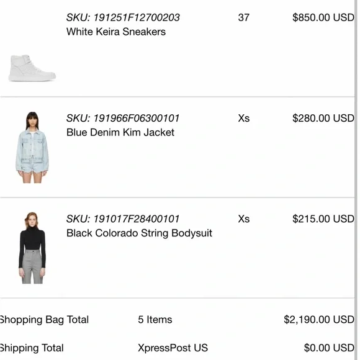Screen dimensions: 360x360
Task: Click the sneakers size 37 value
Action: point(243,17)
